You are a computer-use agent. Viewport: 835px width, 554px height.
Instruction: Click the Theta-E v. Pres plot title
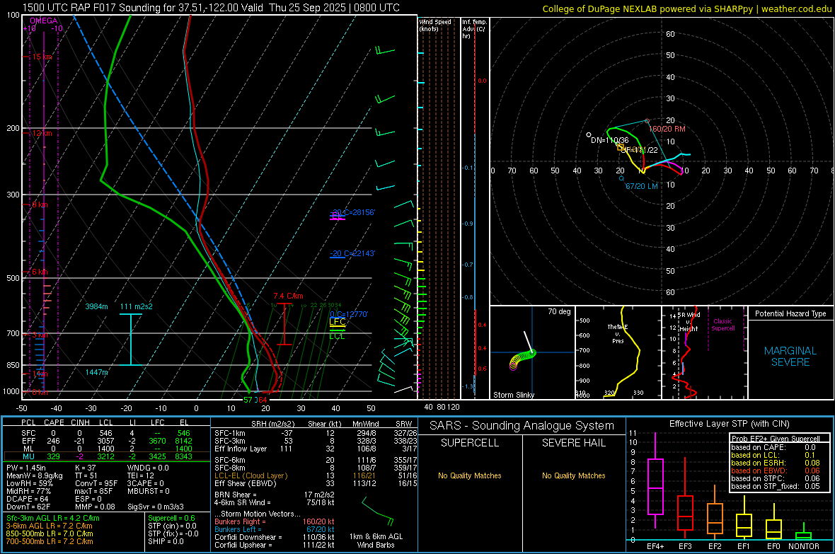click(618, 333)
